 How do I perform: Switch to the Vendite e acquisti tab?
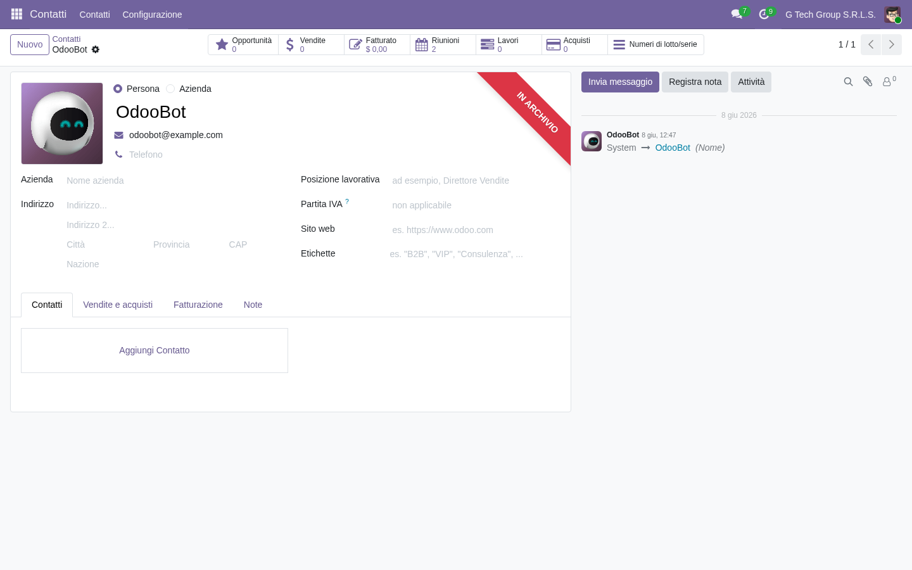point(118,305)
